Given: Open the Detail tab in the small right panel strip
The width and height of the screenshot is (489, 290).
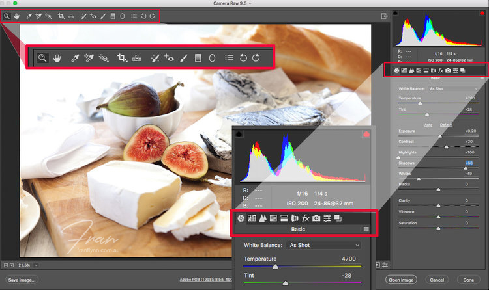Looking at the screenshot, I should pos(411,71).
